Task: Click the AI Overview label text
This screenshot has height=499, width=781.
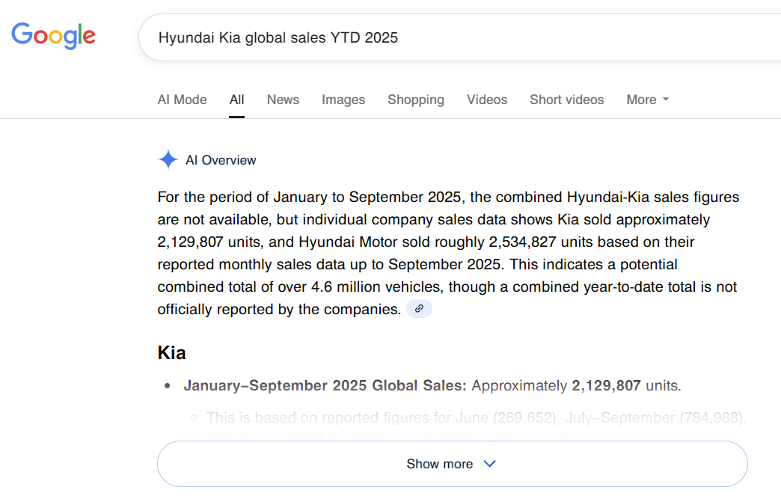Action: [221, 160]
